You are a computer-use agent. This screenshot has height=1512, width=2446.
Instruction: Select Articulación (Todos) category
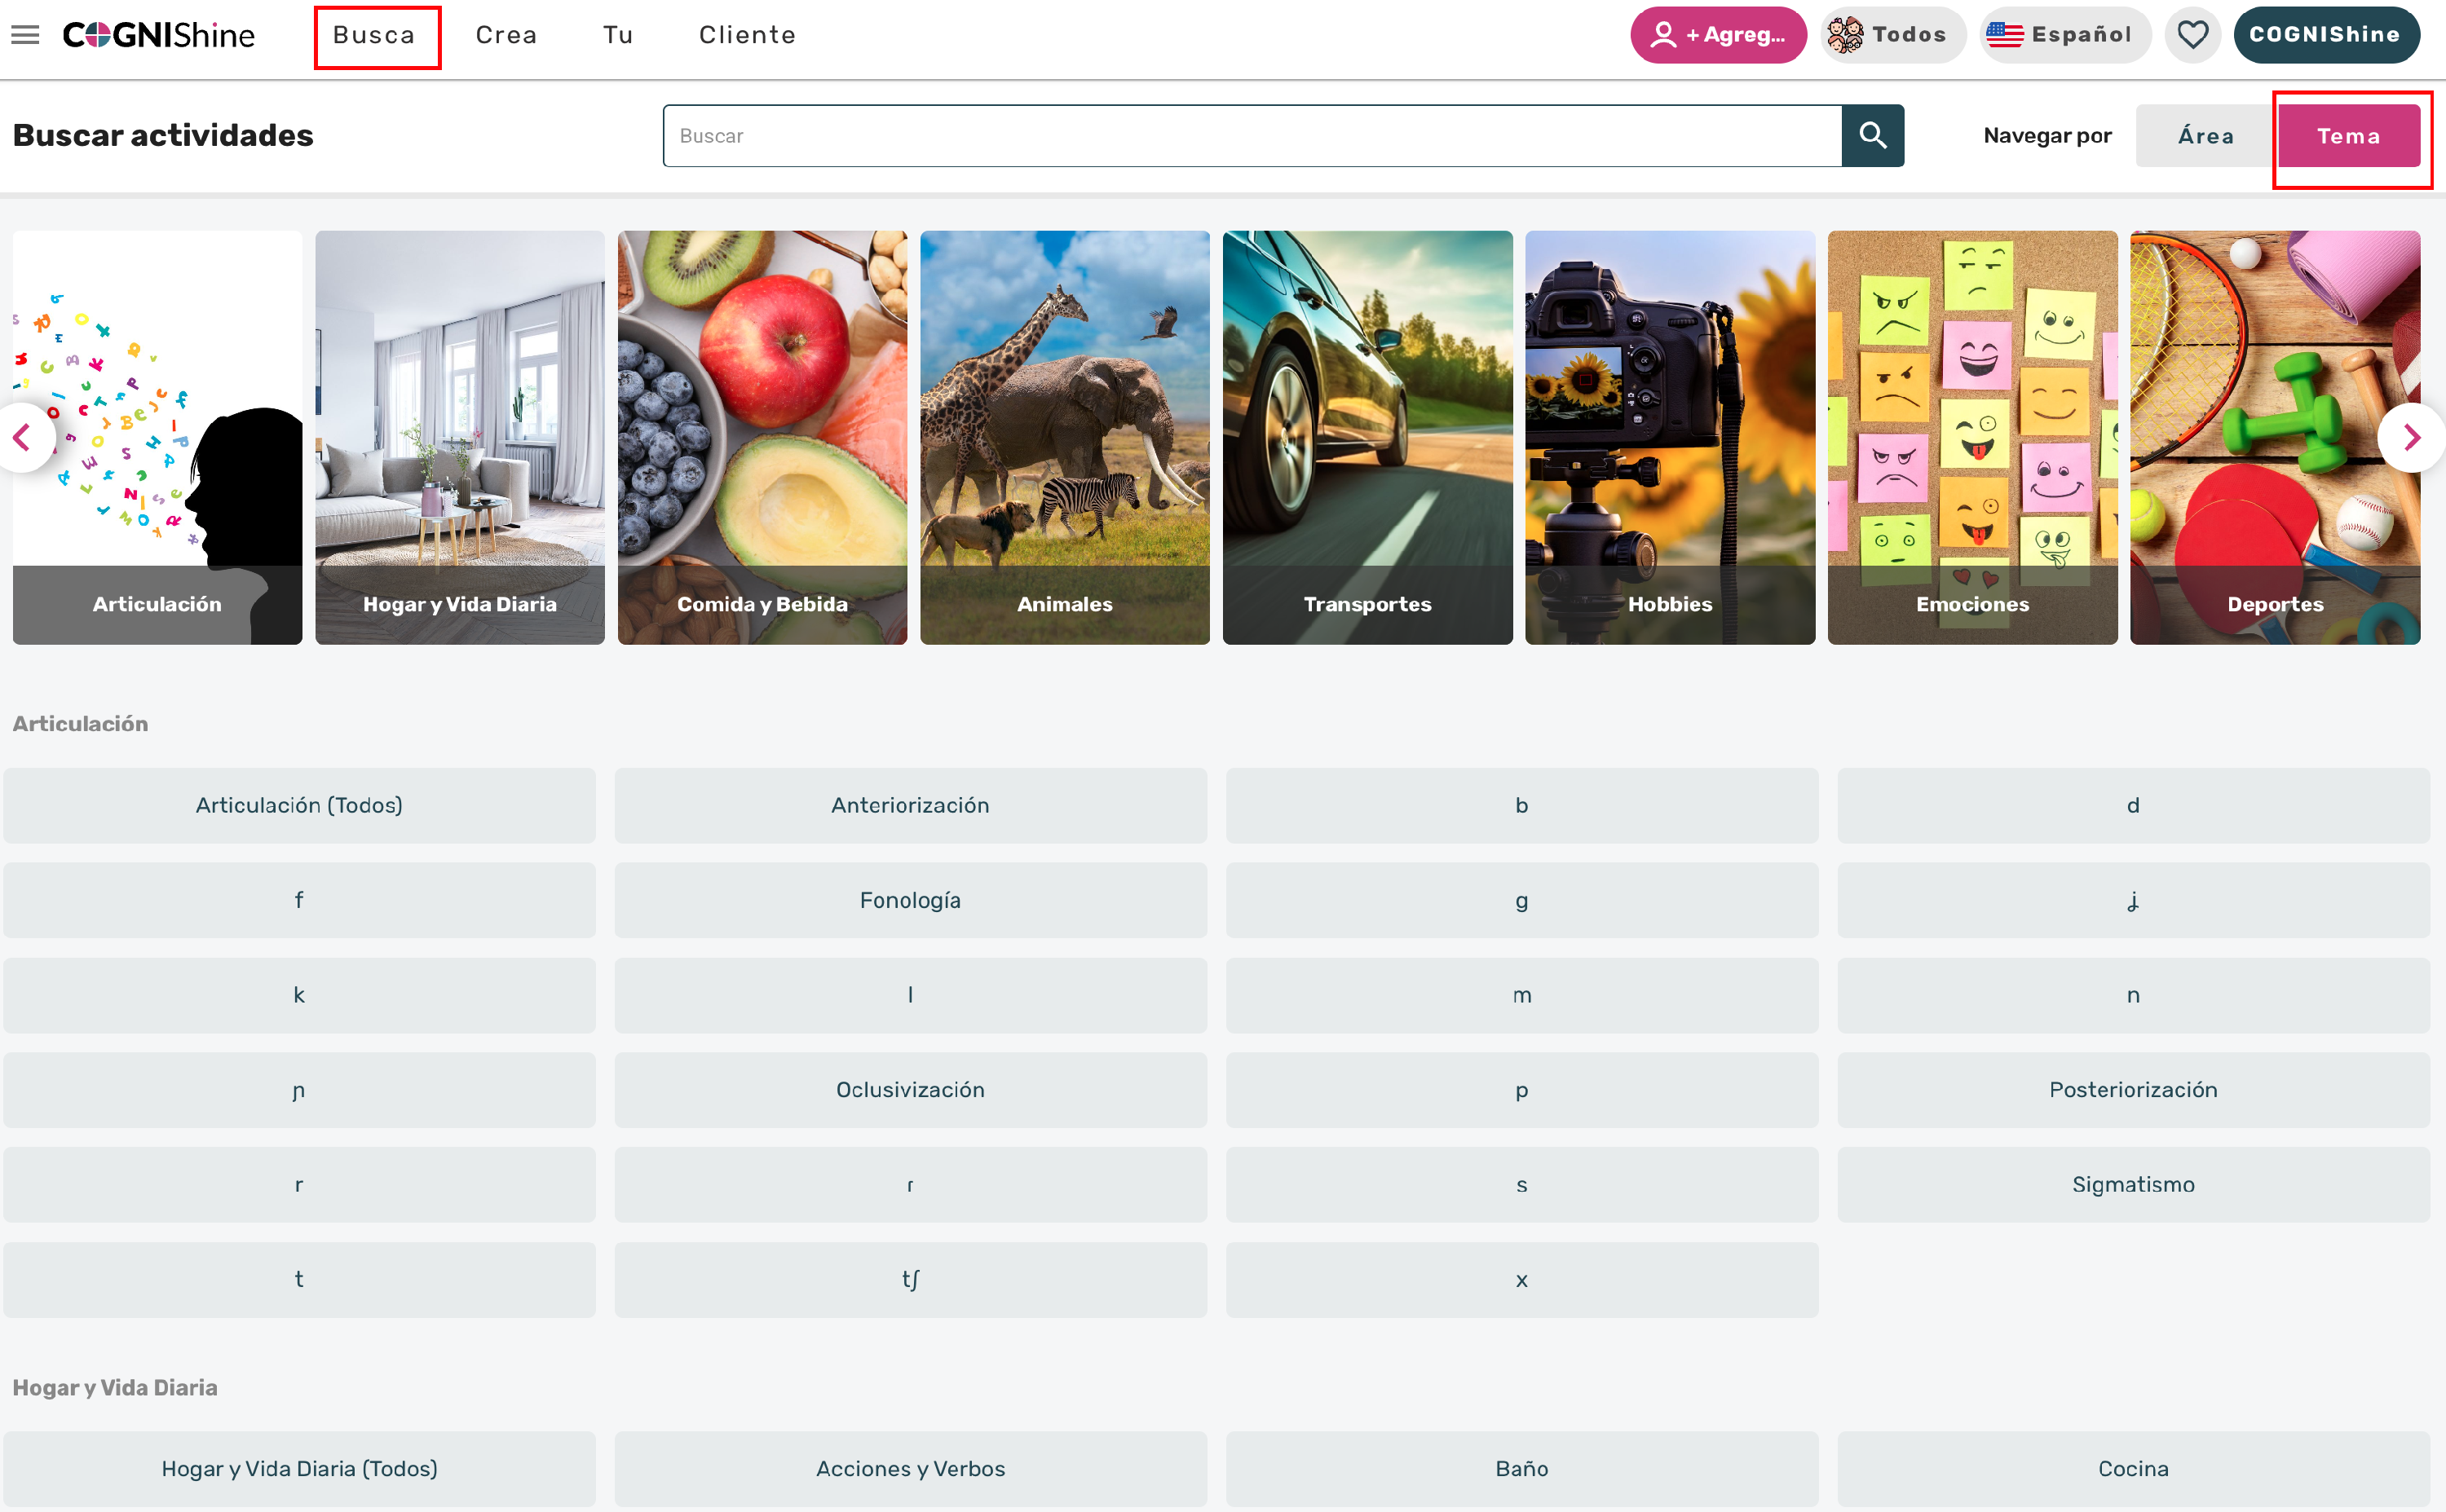point(299,805)
